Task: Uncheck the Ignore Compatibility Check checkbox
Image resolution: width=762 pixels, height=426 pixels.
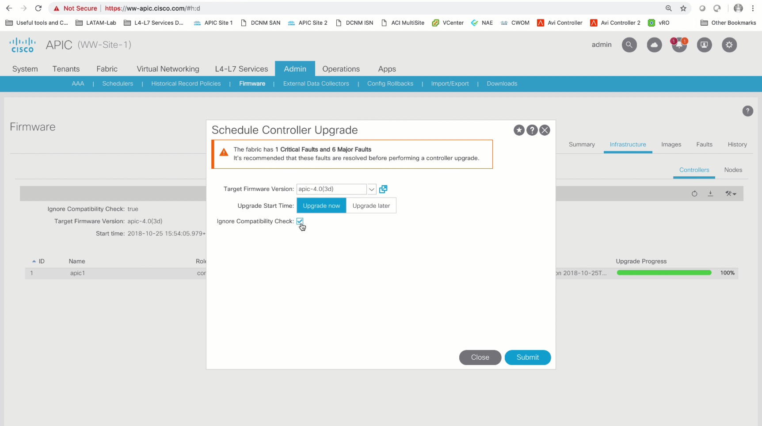Action: click(x=300, y=221)
